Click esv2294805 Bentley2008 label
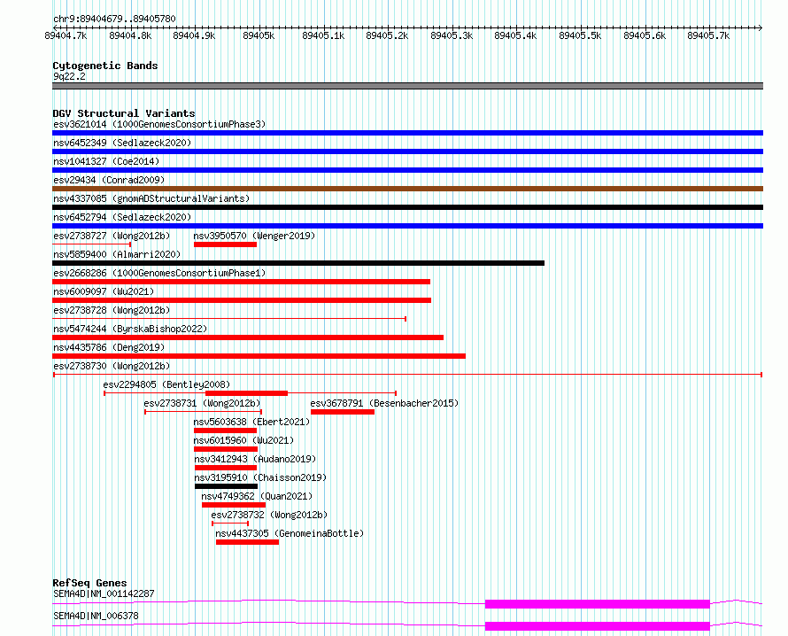The image size is (788, 636). point(166,384)
